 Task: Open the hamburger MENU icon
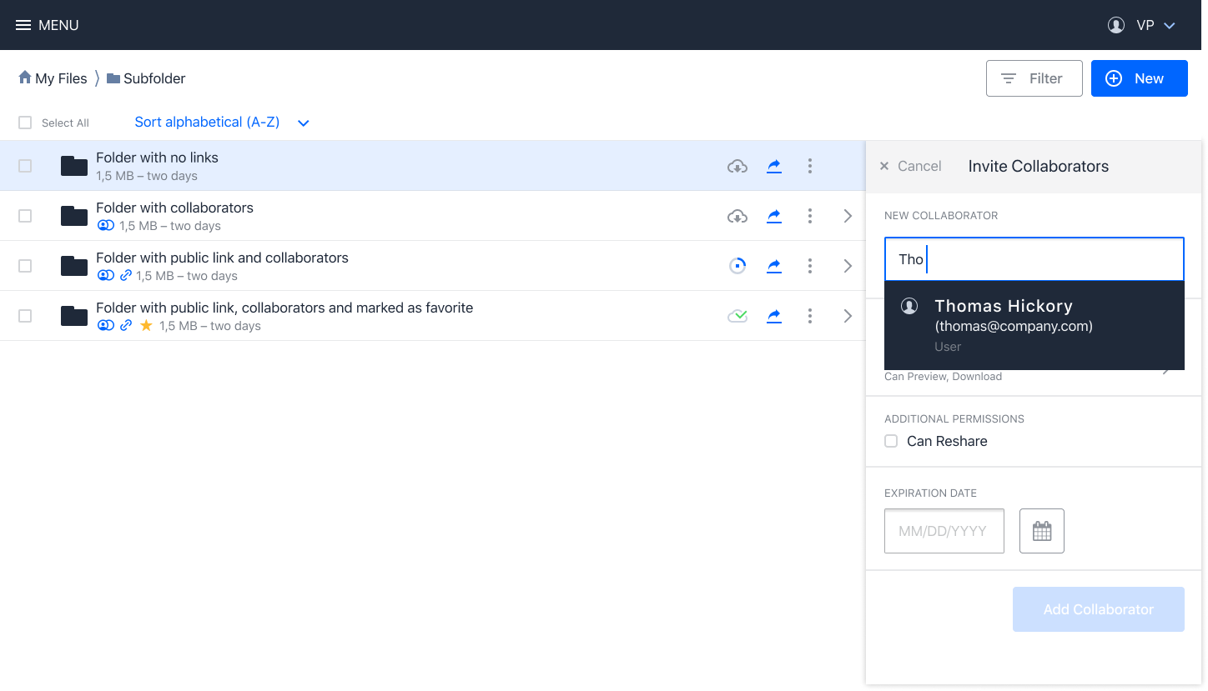click(23, 25)
